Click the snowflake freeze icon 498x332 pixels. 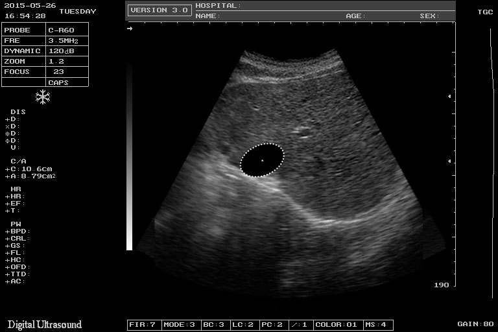click(43, 97)
